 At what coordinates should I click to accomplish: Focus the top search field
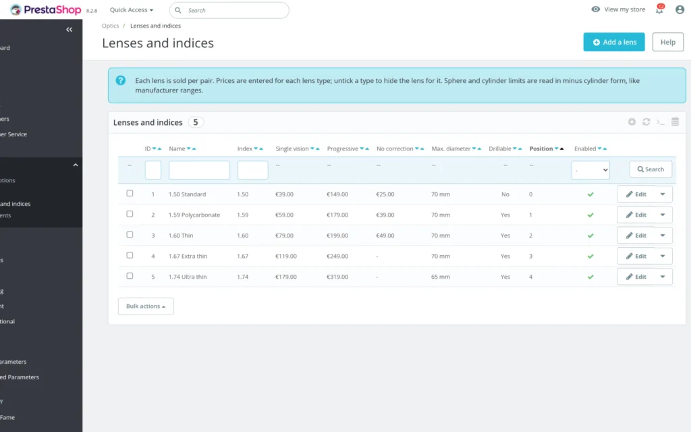pos(229,10)
